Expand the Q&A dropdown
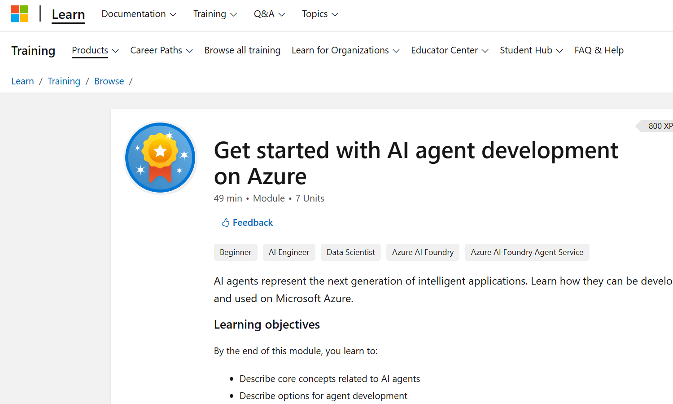The width and height of the screenshot is (673, 404). [269, 14]
